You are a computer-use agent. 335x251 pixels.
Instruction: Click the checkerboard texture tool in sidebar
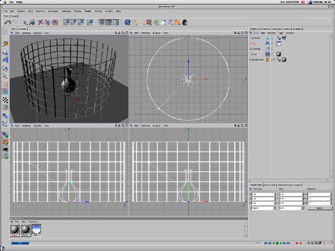click(x=5, y=100)
